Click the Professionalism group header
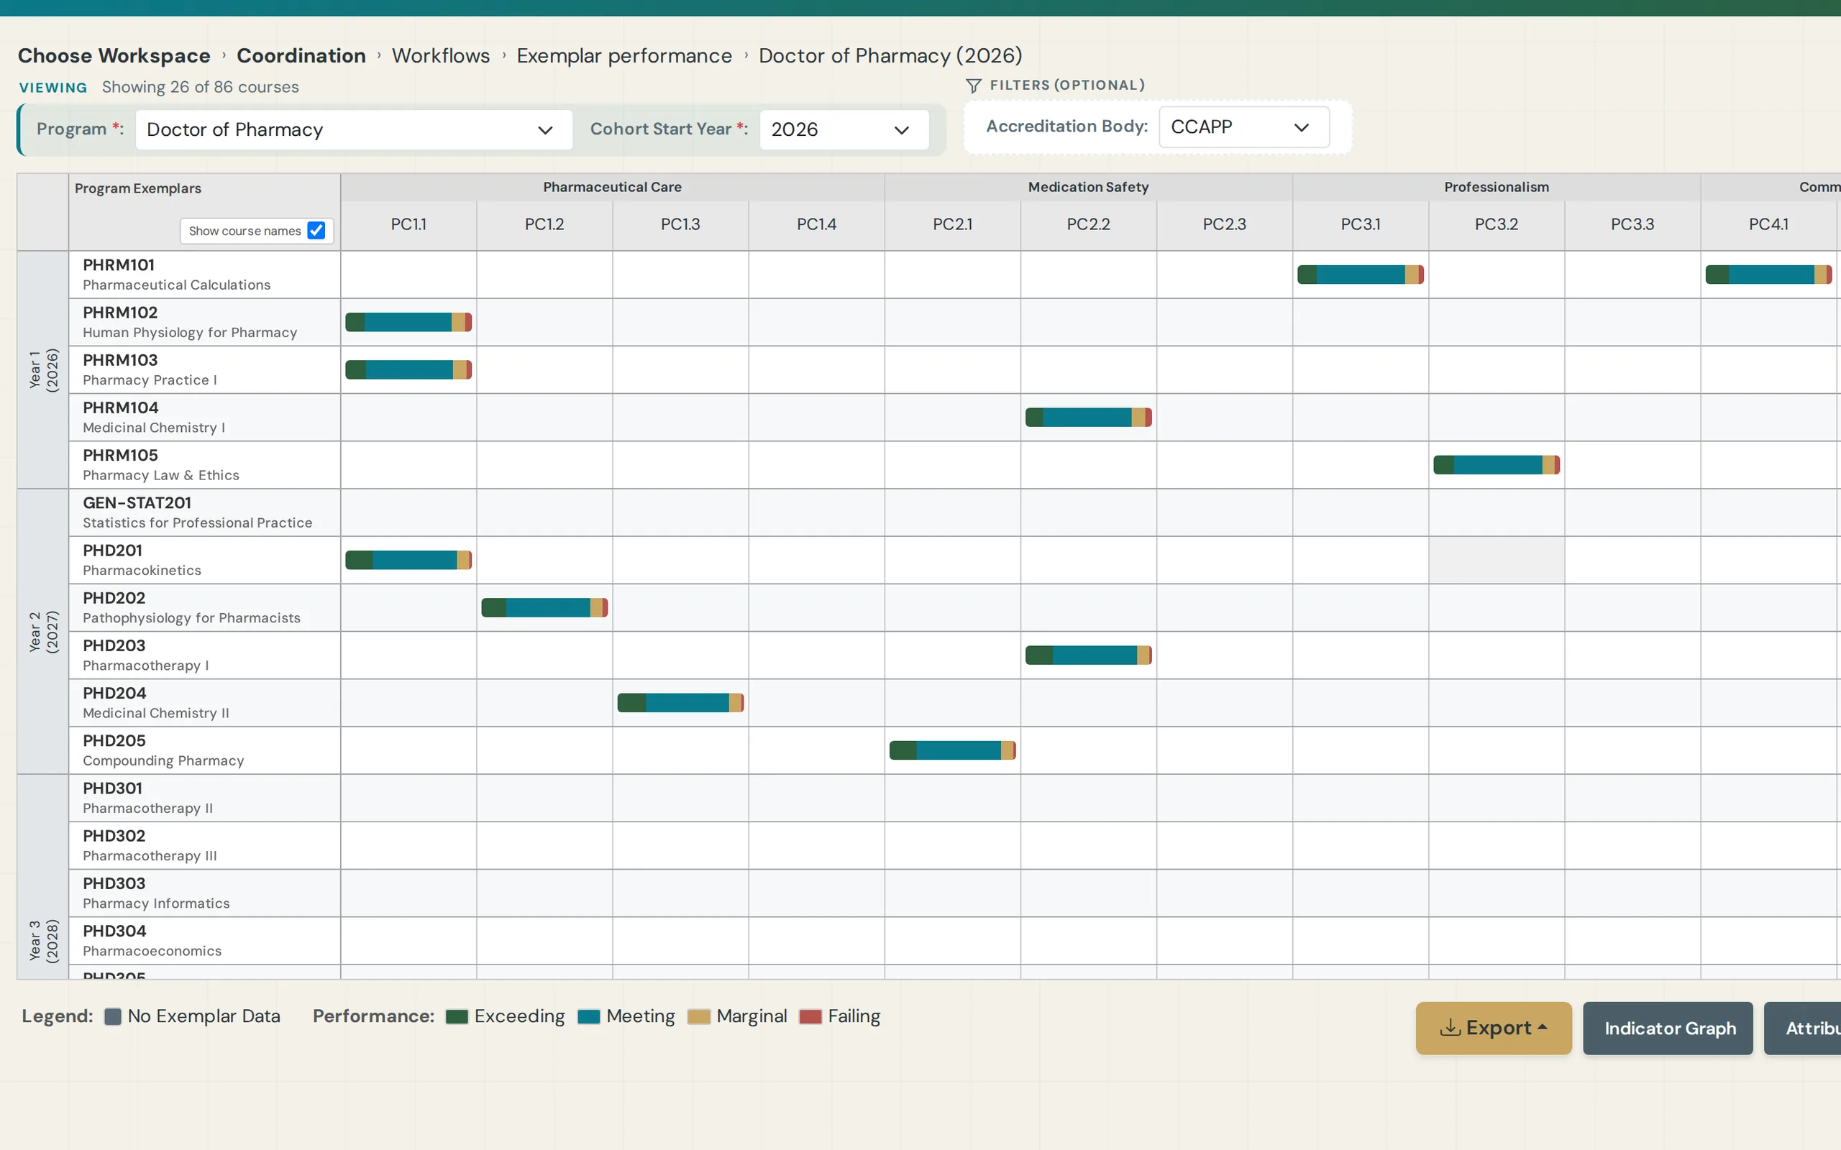The width and height of the screenshot is (1841, 1150). [1497, 187]
